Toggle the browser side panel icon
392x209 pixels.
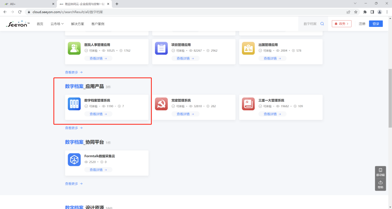[372, 12]
